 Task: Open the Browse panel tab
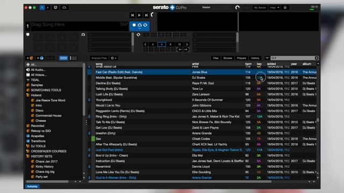pos(228,58)
